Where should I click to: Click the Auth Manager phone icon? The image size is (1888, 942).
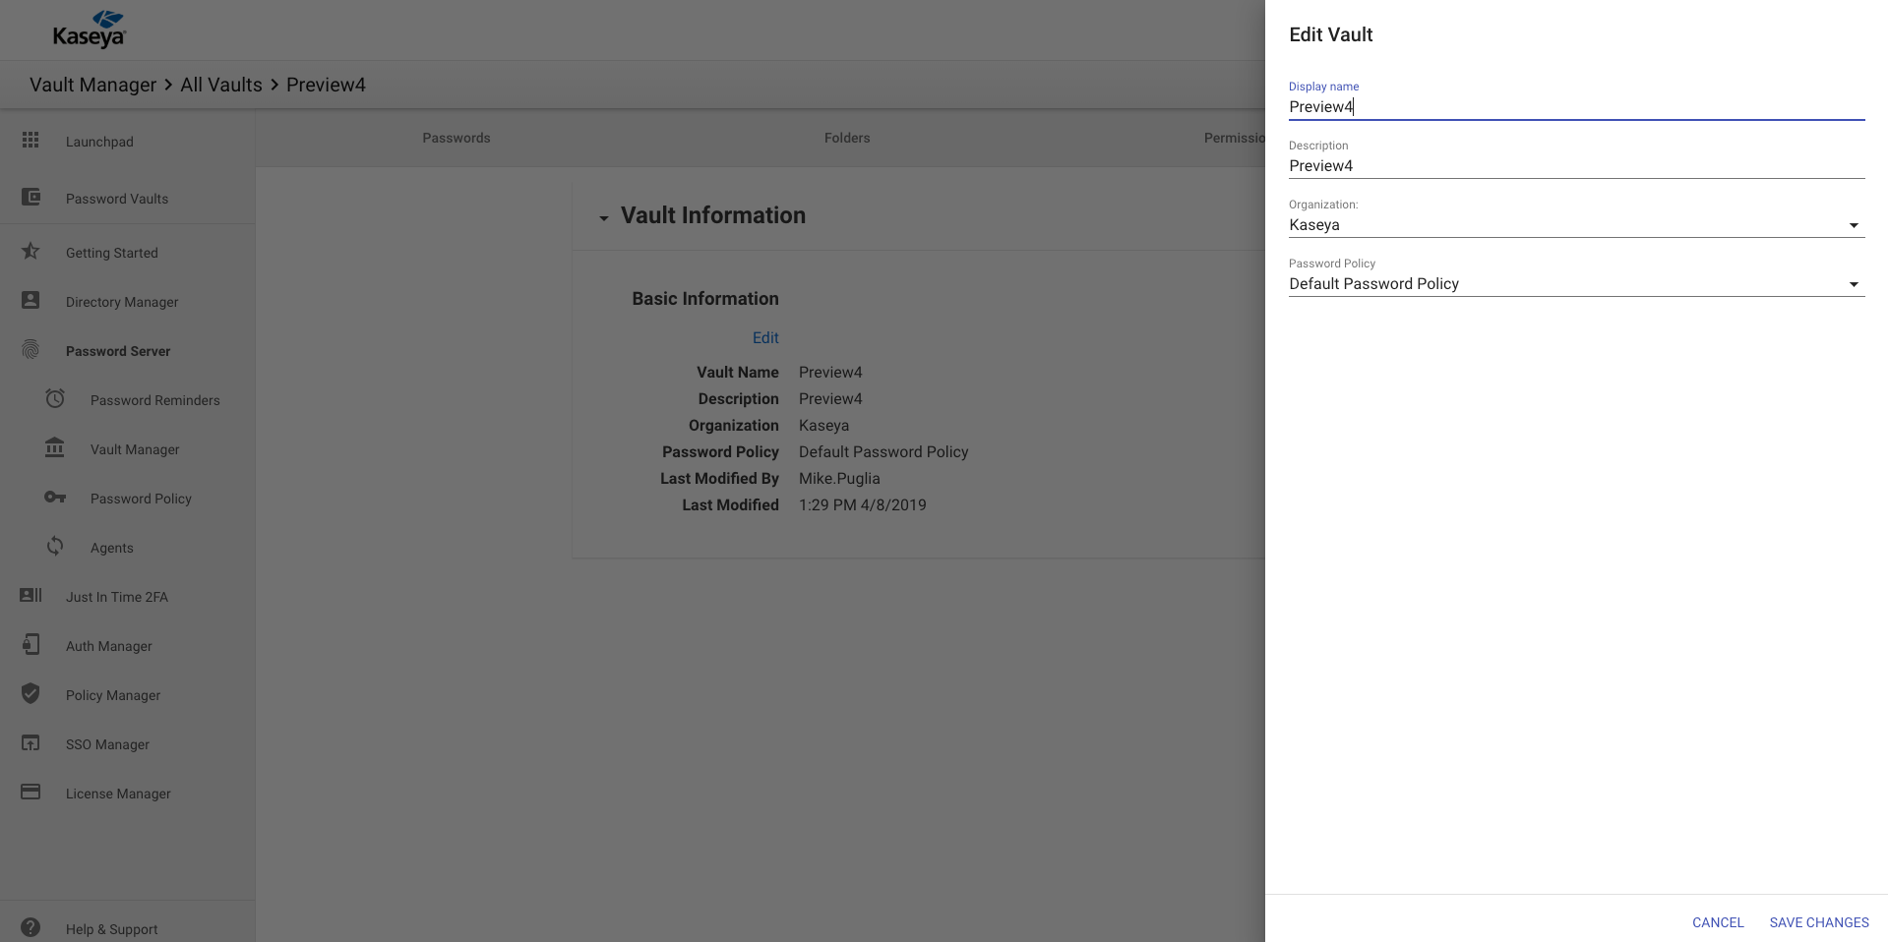(30, 645)
